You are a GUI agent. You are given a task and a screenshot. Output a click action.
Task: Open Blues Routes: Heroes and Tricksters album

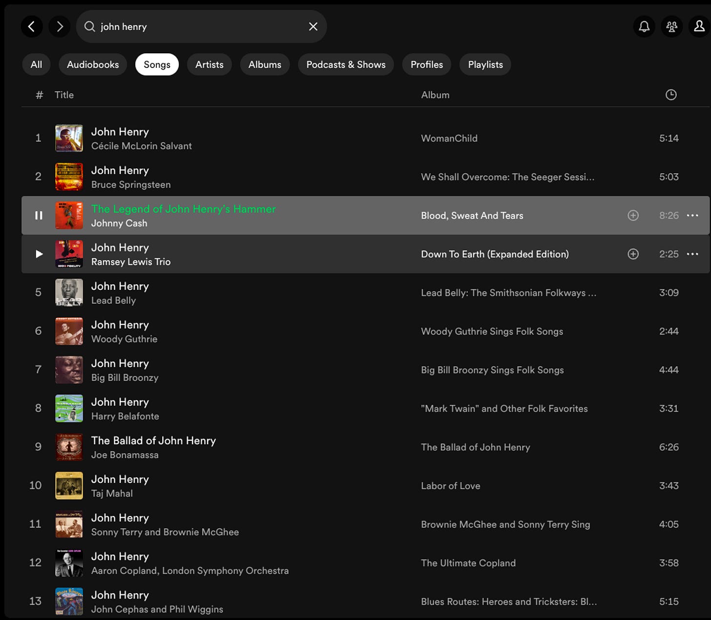point(509,601)
